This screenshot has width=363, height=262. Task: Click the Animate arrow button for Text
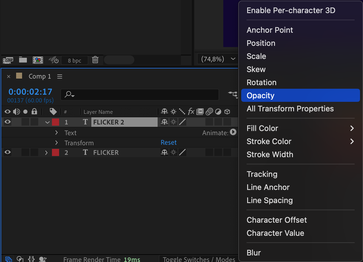[x=233, y=132]
